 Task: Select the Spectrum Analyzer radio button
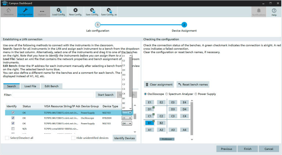pyautogui.click(x=167, y=94)
